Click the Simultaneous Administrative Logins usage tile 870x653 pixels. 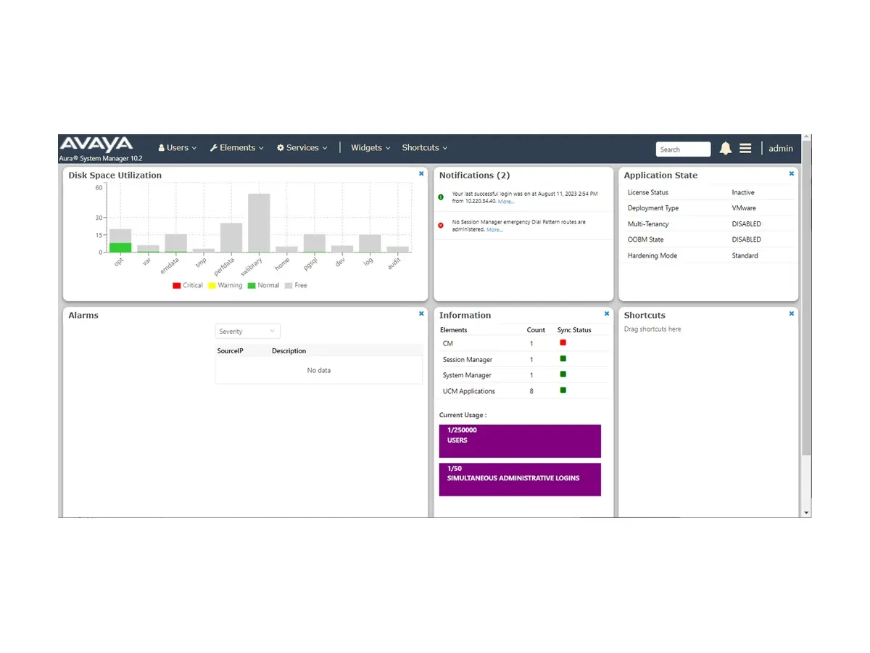coord(520,480)
